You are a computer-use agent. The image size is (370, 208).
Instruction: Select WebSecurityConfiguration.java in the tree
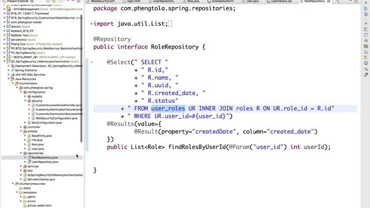[57, 118]
